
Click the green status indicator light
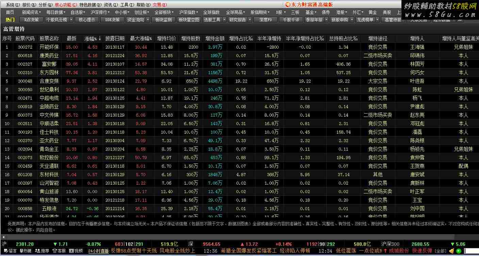[459, 251]
